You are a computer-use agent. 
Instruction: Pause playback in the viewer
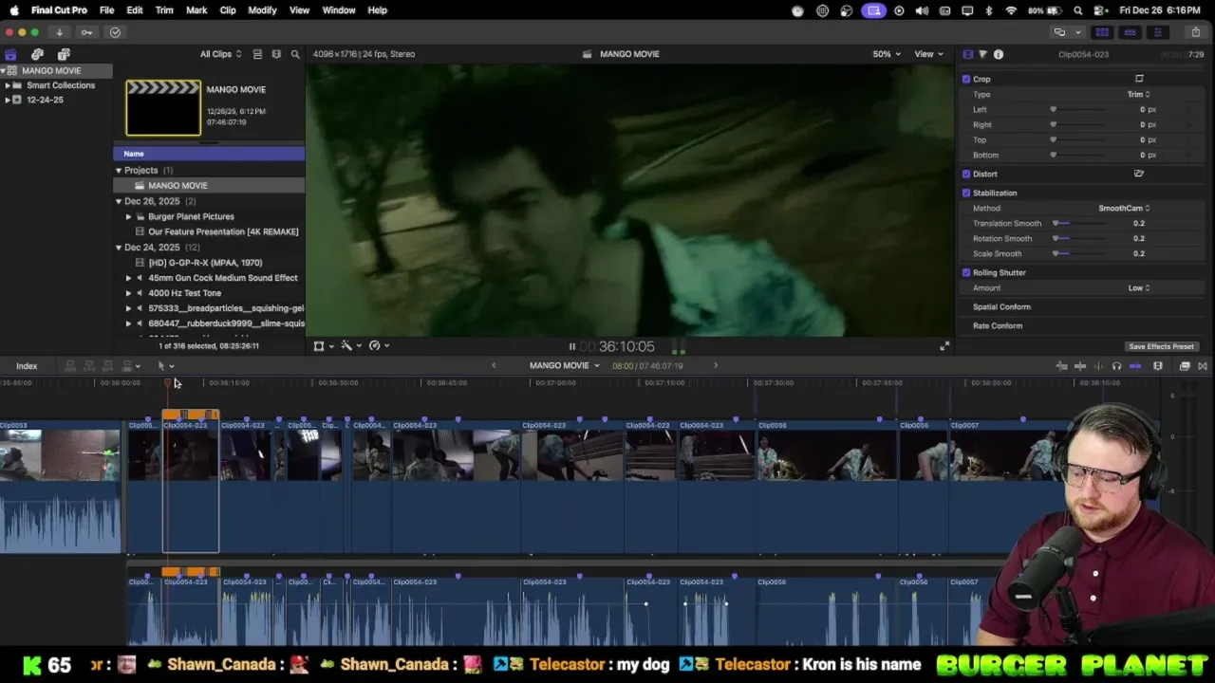click(571, 347)
